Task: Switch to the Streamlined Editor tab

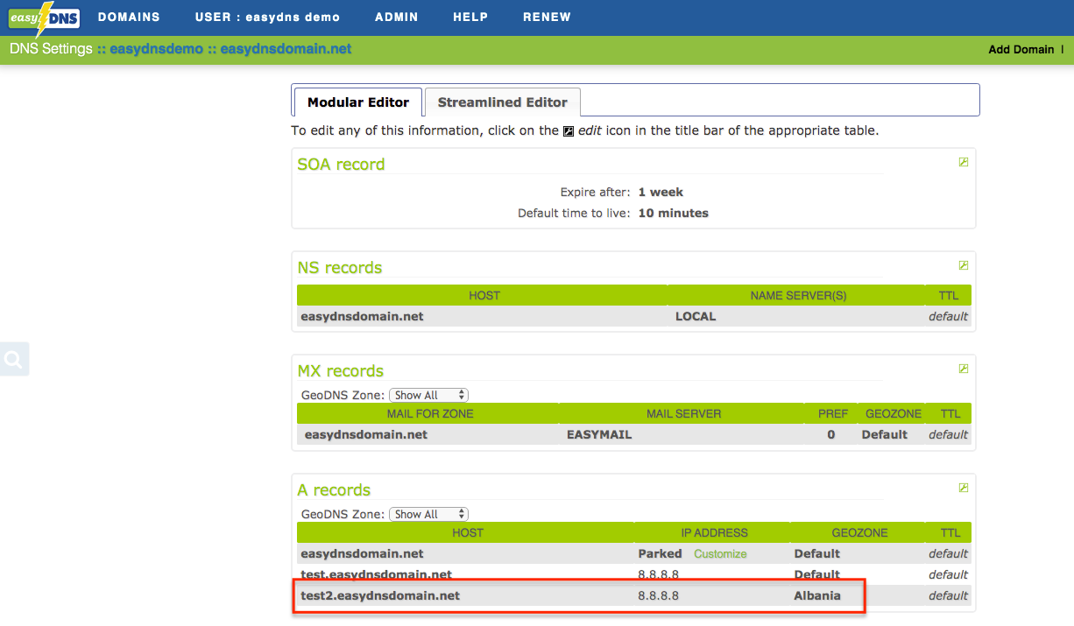Action: click(502, 102)
